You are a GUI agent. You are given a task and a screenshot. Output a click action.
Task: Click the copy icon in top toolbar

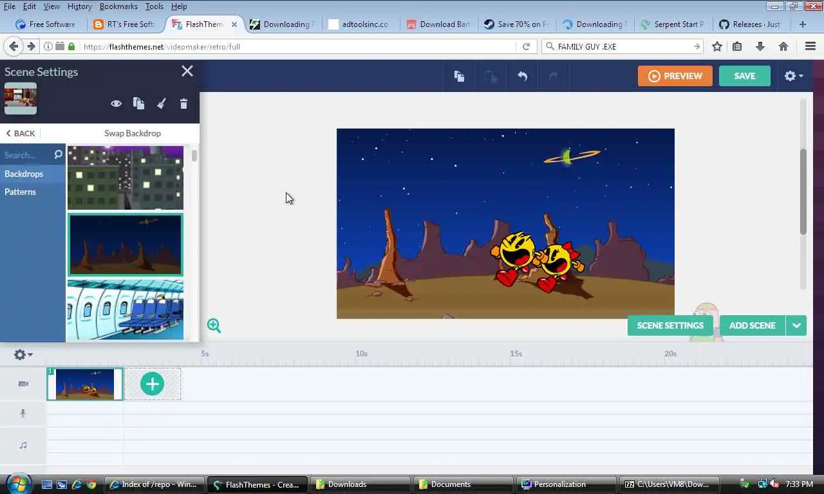(x=459, y=76)
